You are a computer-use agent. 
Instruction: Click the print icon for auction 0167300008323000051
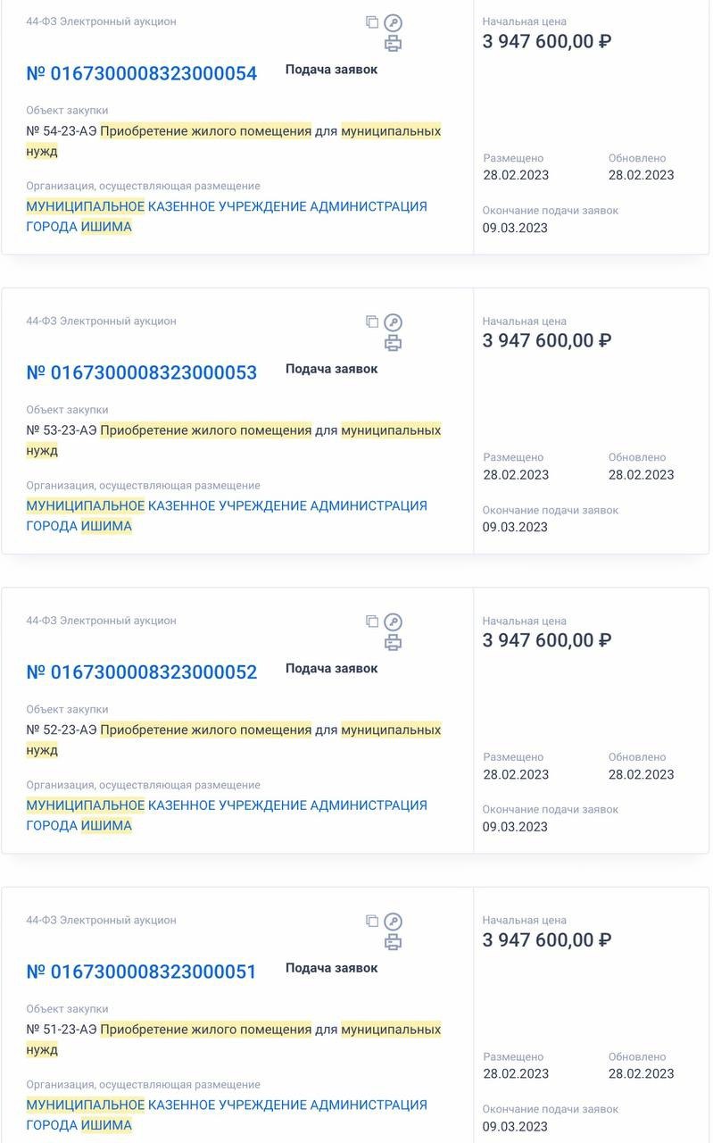(x=393, y=942)
